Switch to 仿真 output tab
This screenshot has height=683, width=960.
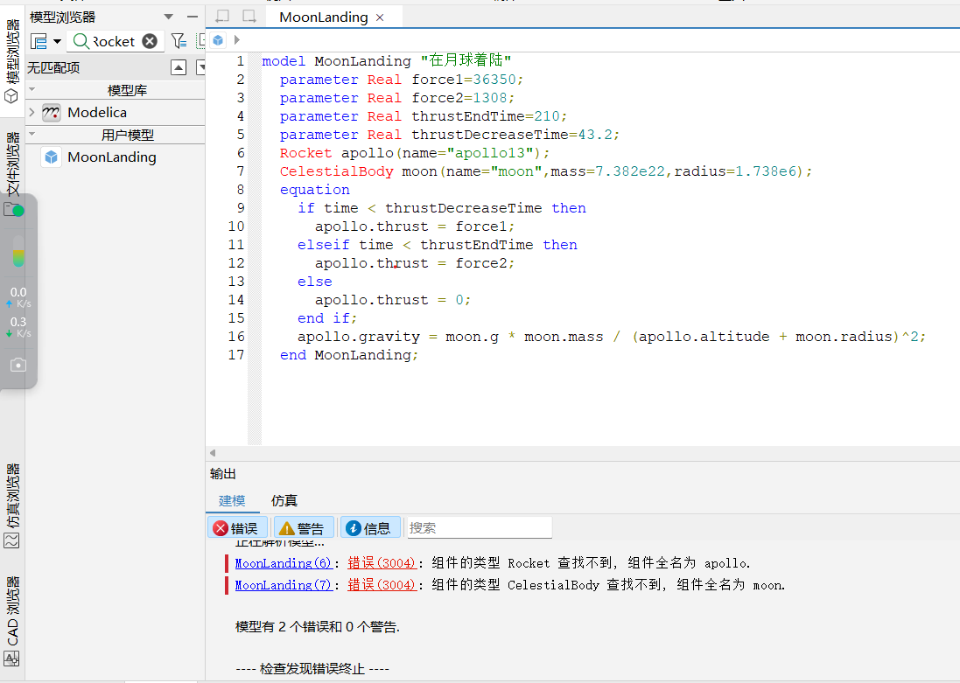[x=284, y=500]
